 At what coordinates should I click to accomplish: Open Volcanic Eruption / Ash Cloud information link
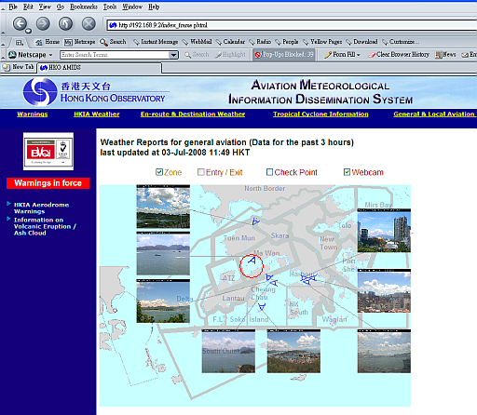click(x=45, y=226)
